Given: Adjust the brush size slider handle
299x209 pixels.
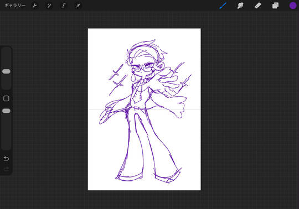Looking at the screenshot, I should click(x=6, y=71).
